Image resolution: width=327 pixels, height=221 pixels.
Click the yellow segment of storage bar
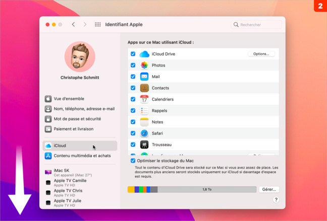click(x=131, y=190)
